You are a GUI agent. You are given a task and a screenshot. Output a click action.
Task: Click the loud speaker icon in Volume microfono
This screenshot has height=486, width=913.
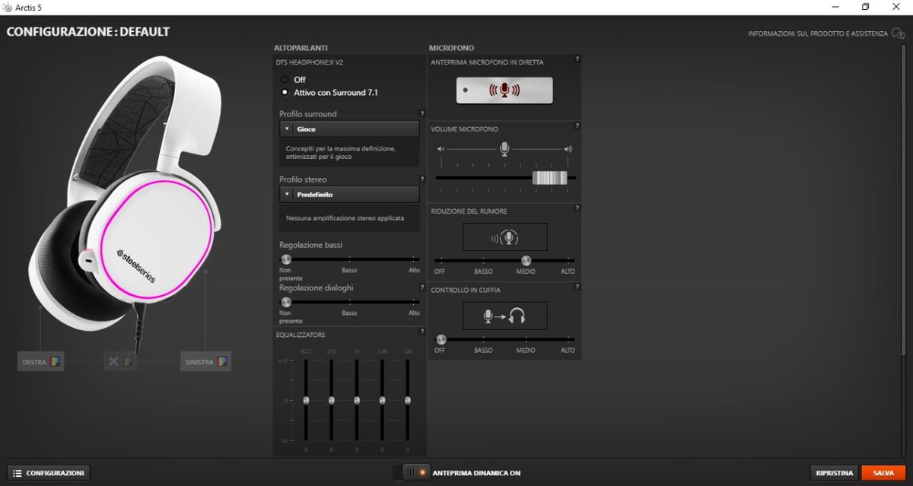pyautogui.click(x=568, y=149)
